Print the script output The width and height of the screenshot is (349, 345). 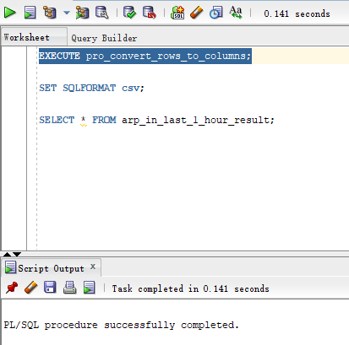69,288
